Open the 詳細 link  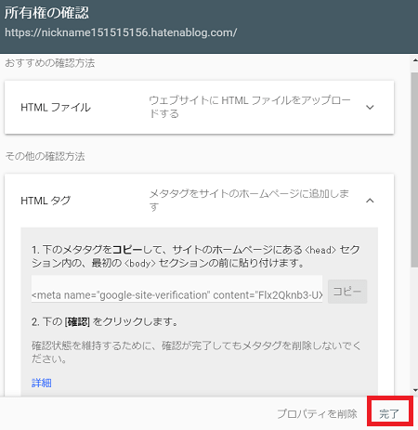click(x=42, y=383)
